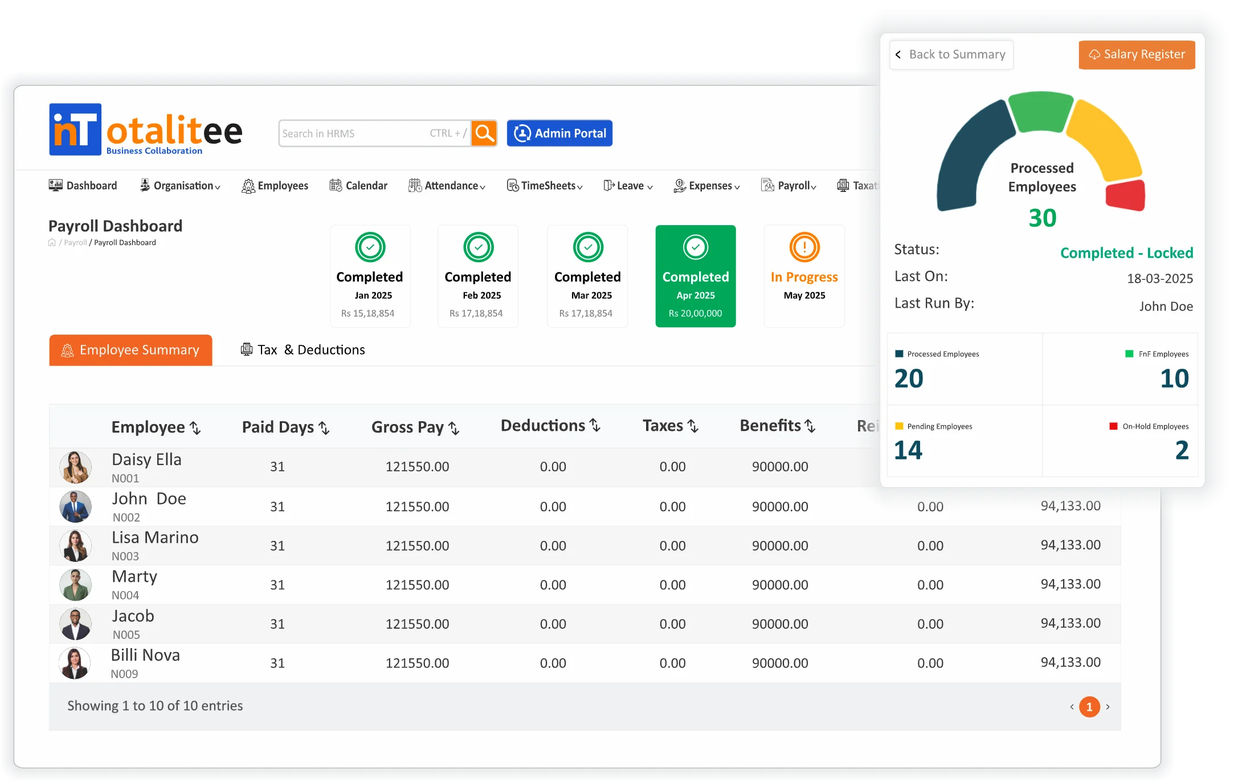Image resolution: width=1238 pixels, height=782 pixels.
Task: Sort table by Taxes arrows
Action: (693, 426)
